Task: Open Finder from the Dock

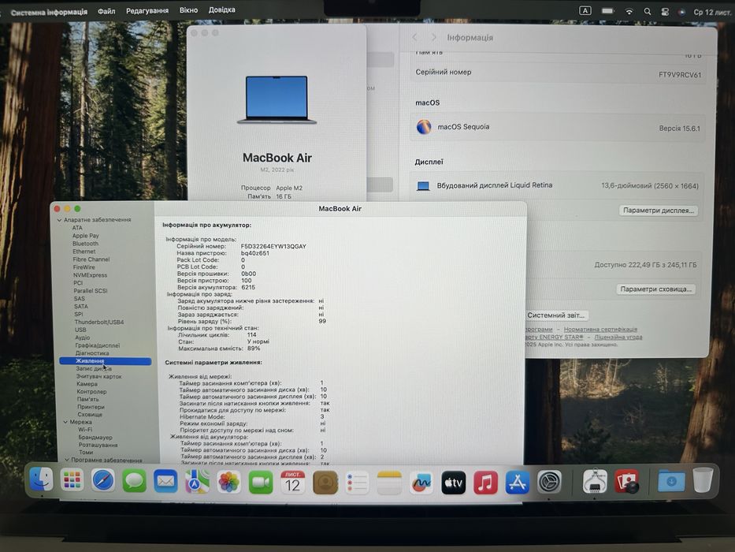Action: tap(41, 481)
